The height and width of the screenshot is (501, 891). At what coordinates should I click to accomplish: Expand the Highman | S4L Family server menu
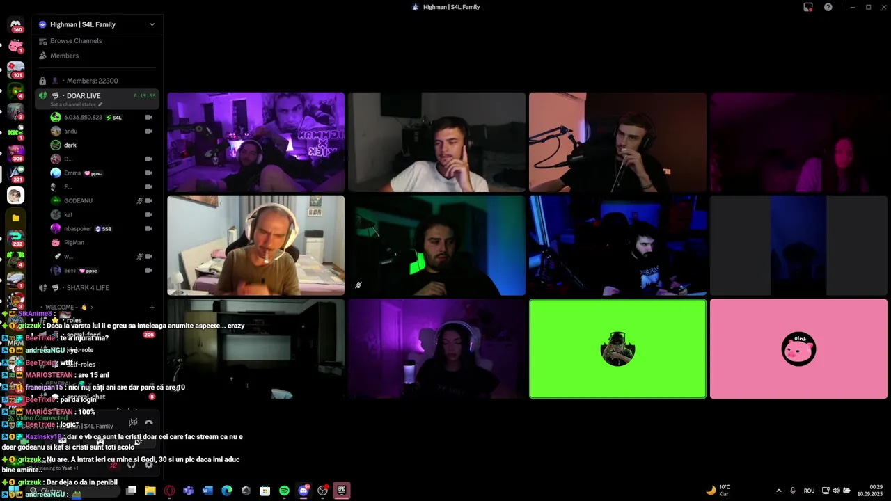coord(152,24)
